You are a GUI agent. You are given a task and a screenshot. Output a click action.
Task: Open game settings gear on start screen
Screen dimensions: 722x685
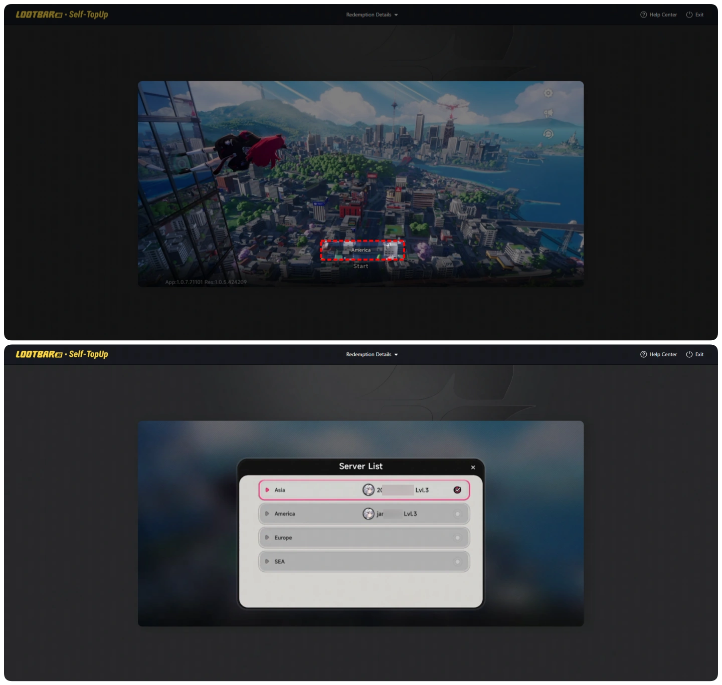(x=548, y=93)
